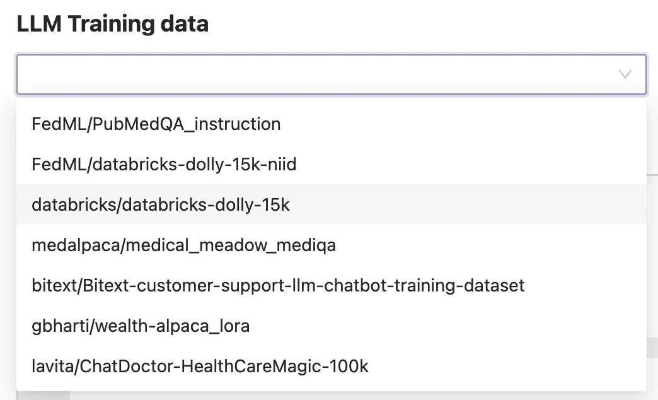
Task: Focus the empty training data combo box
Action: [315, 74]
